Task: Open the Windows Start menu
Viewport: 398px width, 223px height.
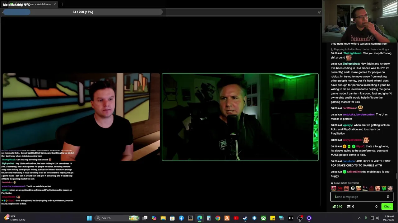Action: [x=89, y=218]
